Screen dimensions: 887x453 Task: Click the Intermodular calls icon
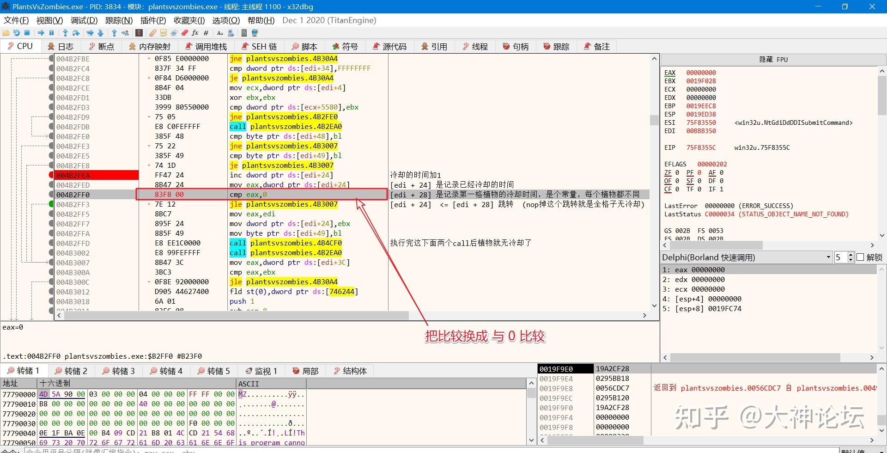(x=231, y=33)
